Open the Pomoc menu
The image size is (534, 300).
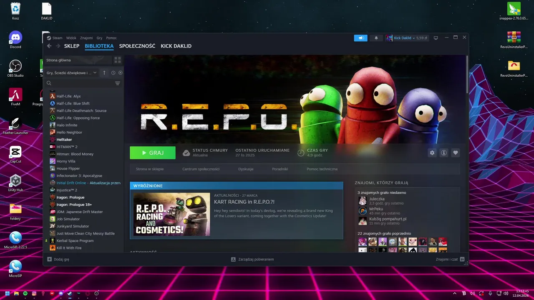(111, 38)
